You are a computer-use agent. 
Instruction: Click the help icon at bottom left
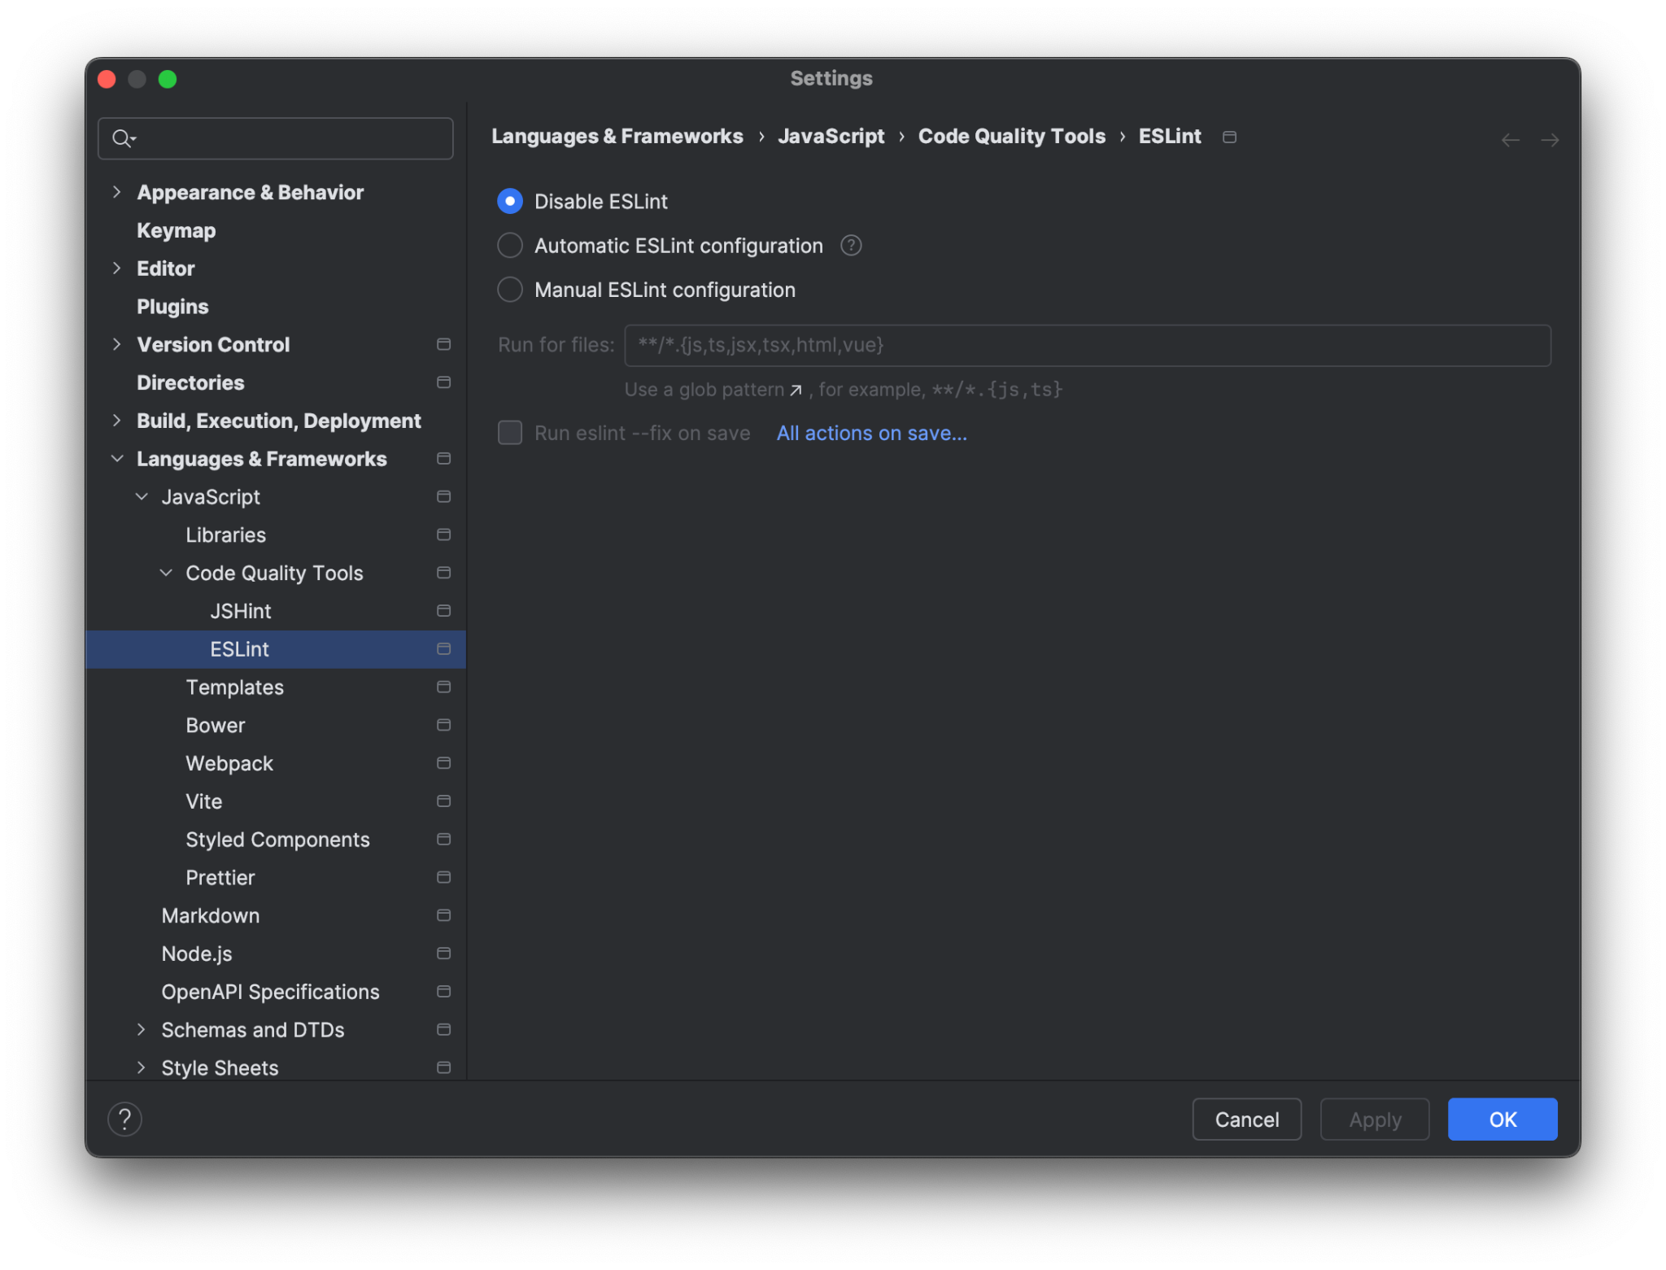tap(124, 1119)
